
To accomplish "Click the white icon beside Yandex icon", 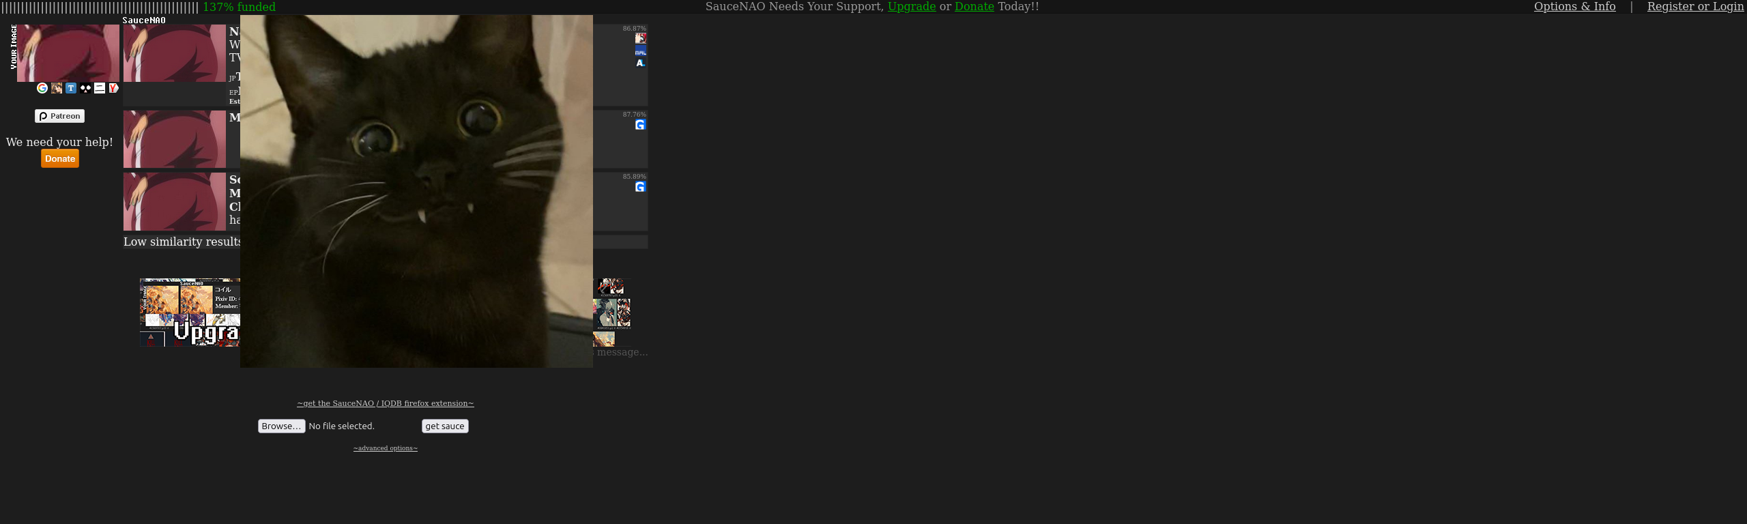I will click(100, 88).
